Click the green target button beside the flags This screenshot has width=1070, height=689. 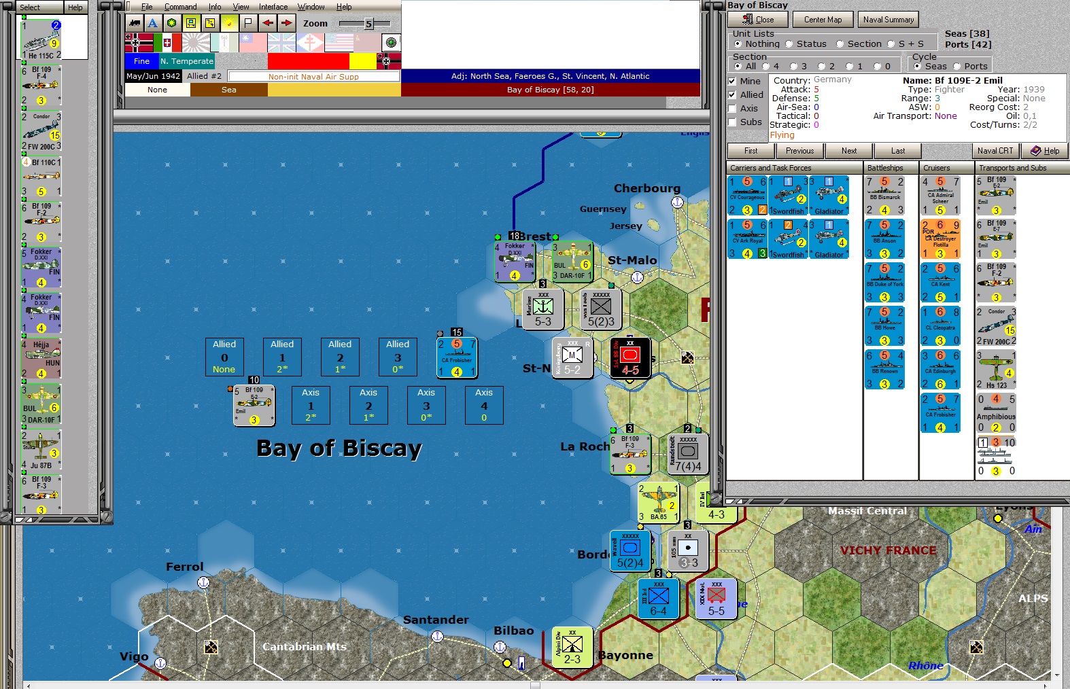point(391,43)
